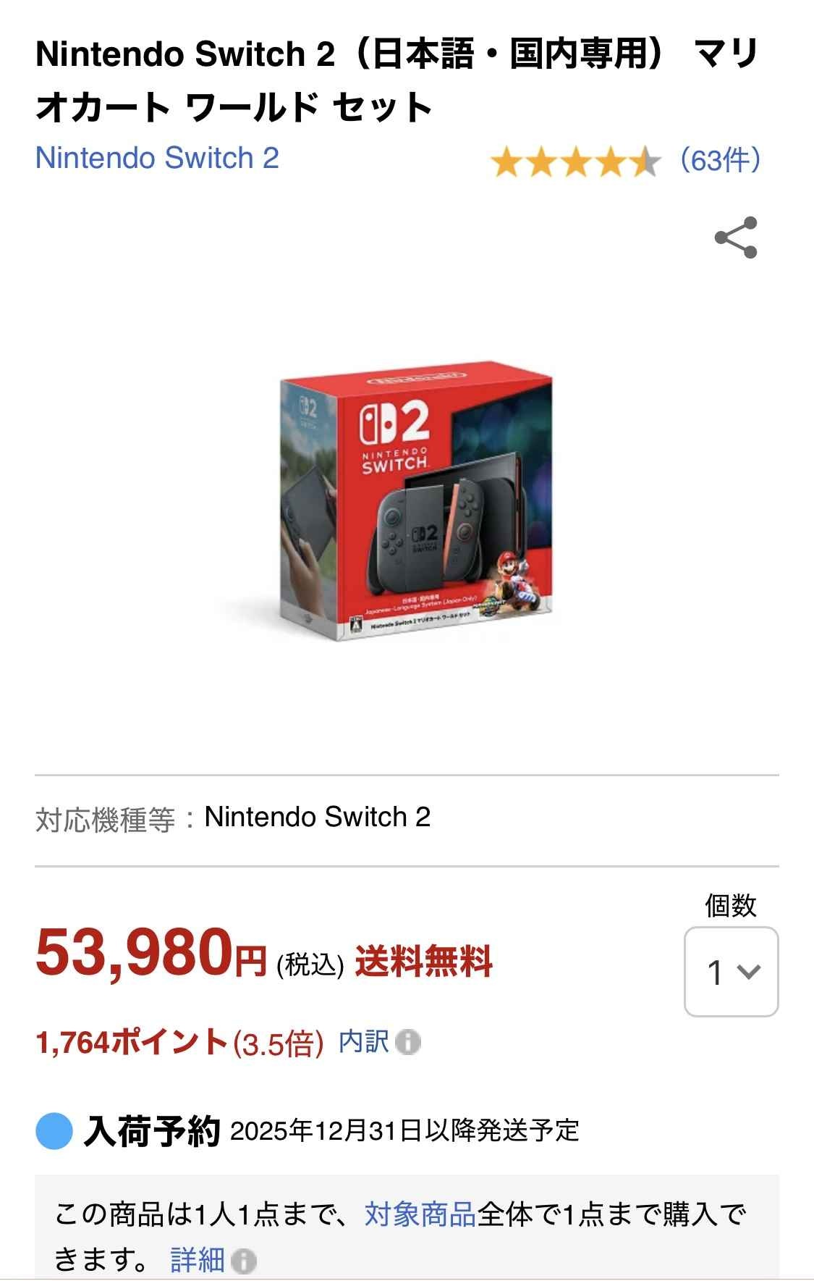Click the five-star rating icons
The height and width of the screenshot is (1281, 814).
point(576,161)
